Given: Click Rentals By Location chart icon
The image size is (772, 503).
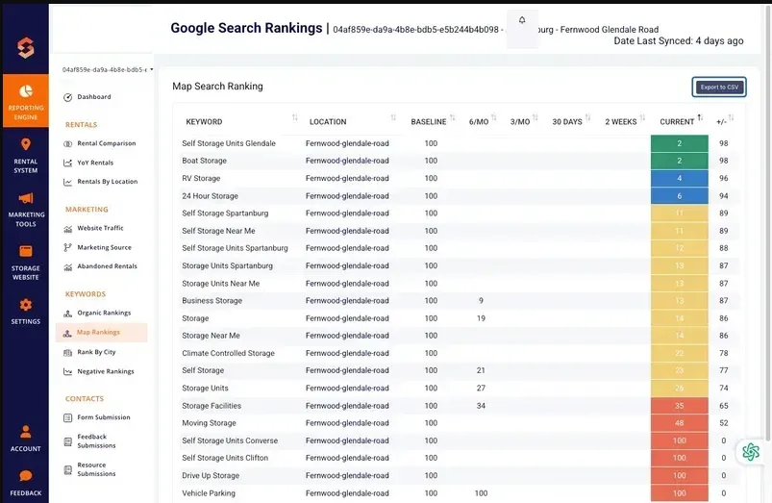Looking at the screenshot, I should click(x=68, y=183).
